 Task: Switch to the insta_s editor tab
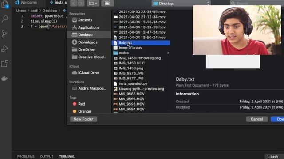pos(58,3)
